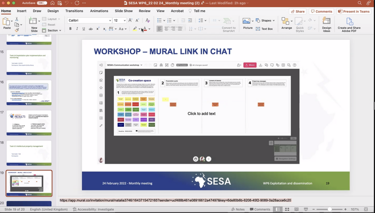
Task: Apply subscript formatting
Action: (105, 29)
